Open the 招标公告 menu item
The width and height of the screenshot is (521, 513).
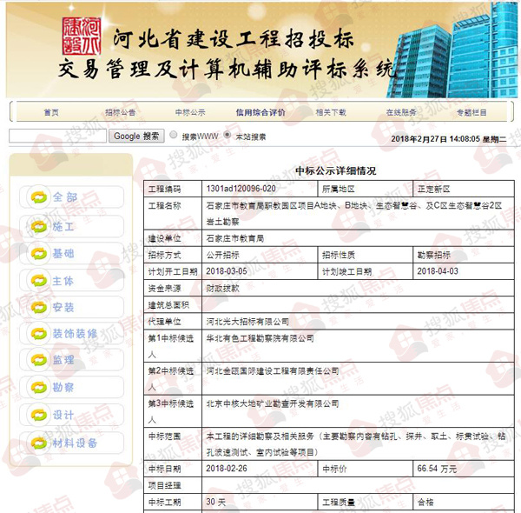click(121, 112)
